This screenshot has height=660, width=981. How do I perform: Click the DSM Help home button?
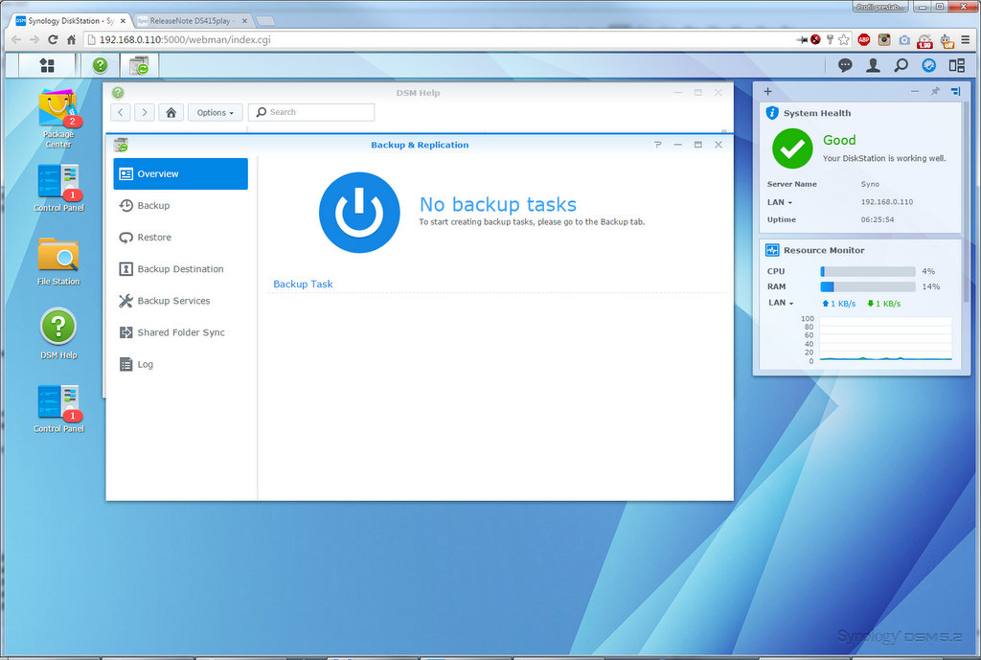point(171,113)
